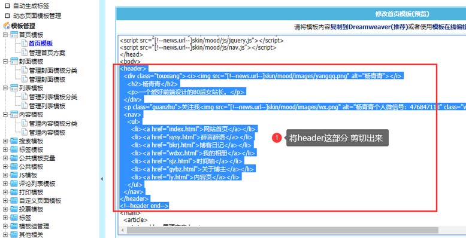Click the 打印模板 folder icon
Viewport: 466px width, 238px height.
coord(14,193)
